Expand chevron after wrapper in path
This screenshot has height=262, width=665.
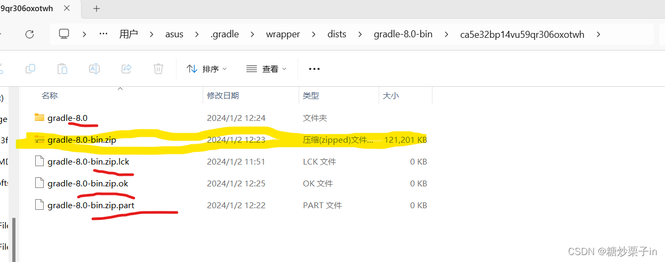pyautogui.click(x=314, y=34)
